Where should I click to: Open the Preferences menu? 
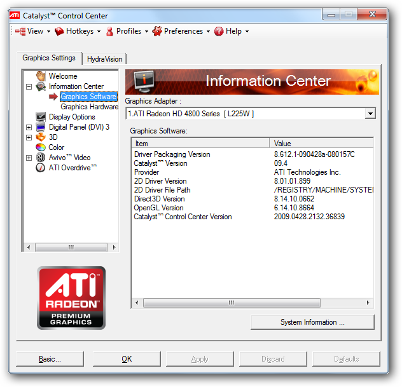click(181, 31)
